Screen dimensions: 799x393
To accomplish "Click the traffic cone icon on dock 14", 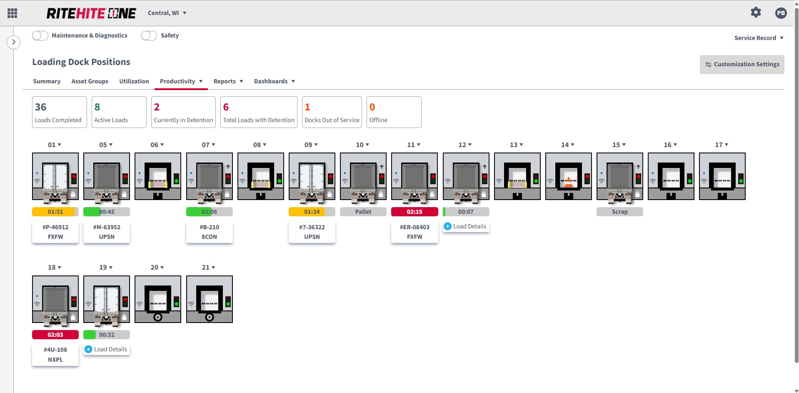I will [568, 182].
